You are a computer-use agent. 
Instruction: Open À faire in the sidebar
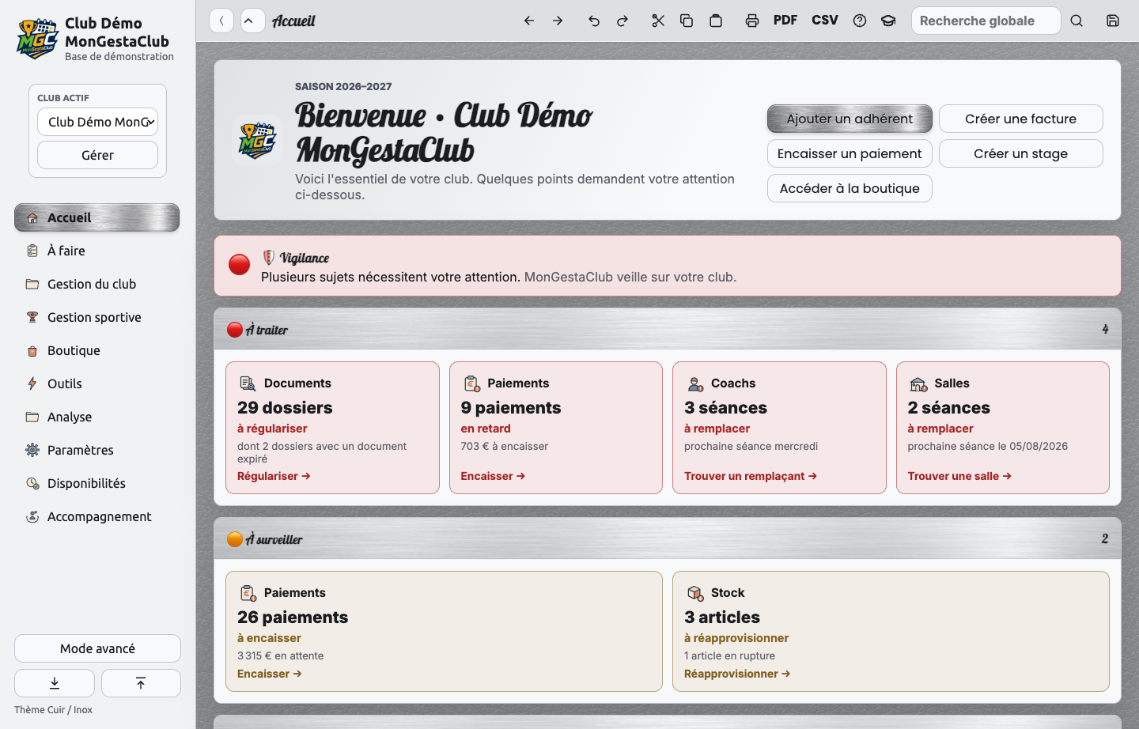coord(96,251)
